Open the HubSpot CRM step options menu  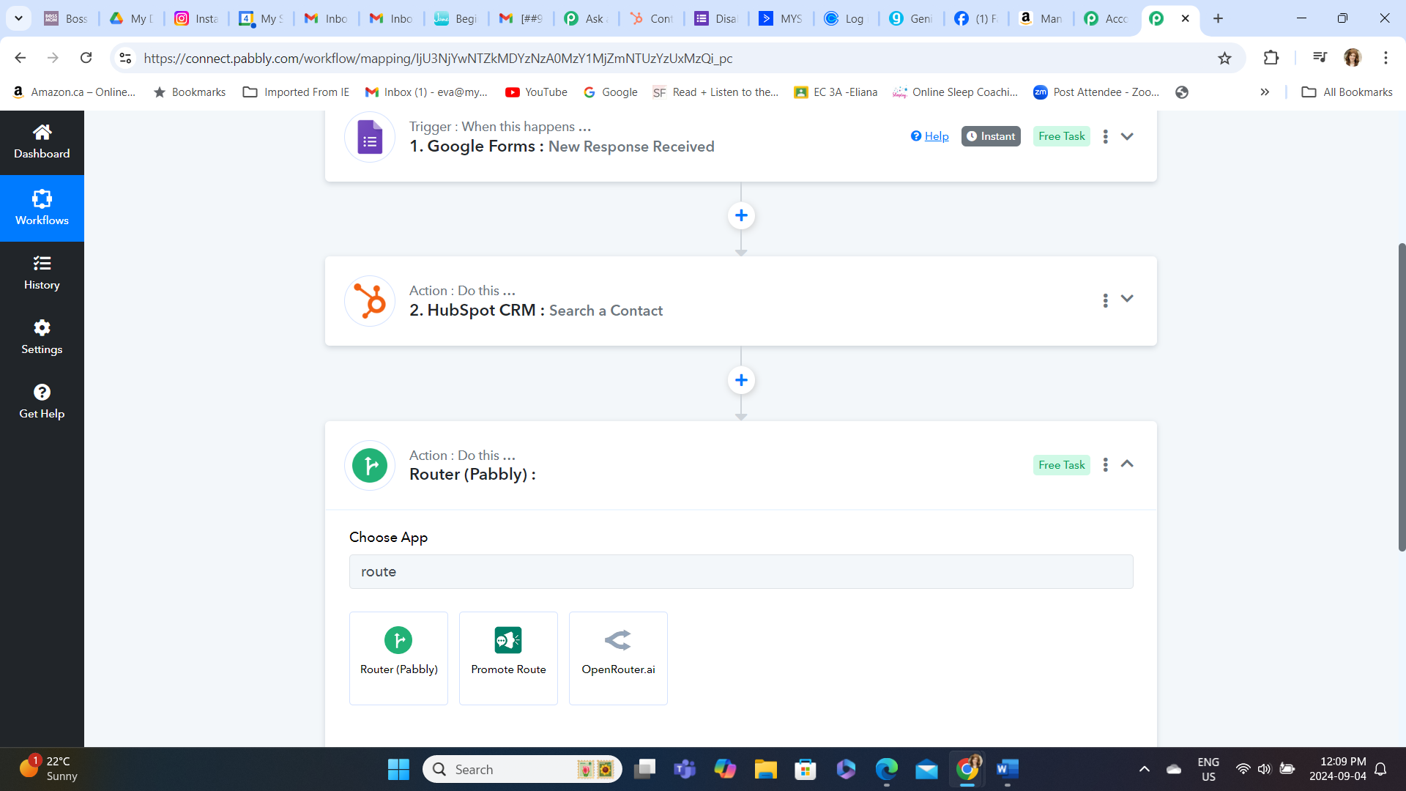(x=1106, y=300)
